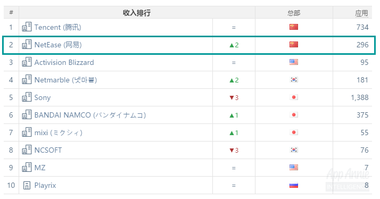Click the red down-3 change indicator for Sony
This screenshot has height=199, width=380.
[x=234, y=98]
